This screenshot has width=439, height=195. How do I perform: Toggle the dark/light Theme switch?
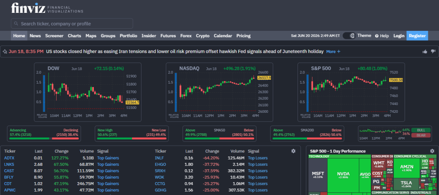(x=349, y=36)
